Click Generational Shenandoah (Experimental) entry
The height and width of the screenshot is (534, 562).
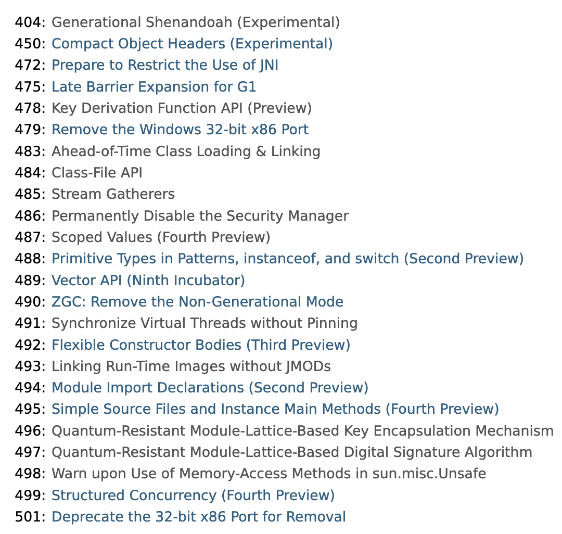(196, 22)
